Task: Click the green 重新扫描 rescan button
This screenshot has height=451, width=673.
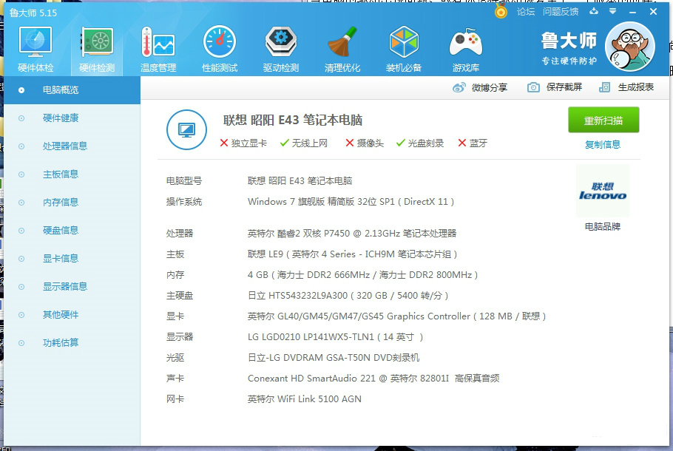Action: tap(603, 121)
